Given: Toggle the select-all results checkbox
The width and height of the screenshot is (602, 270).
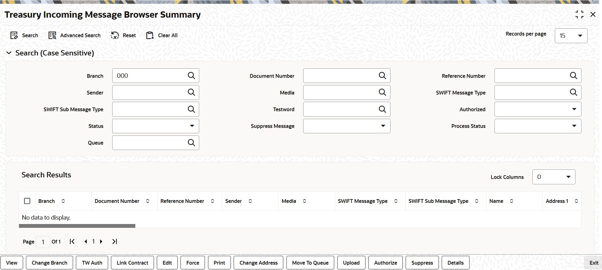Looking at the screenshot, I should pos(27,201).
